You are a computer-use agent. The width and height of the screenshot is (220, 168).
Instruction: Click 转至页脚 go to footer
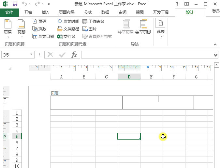tap(143, 27)
